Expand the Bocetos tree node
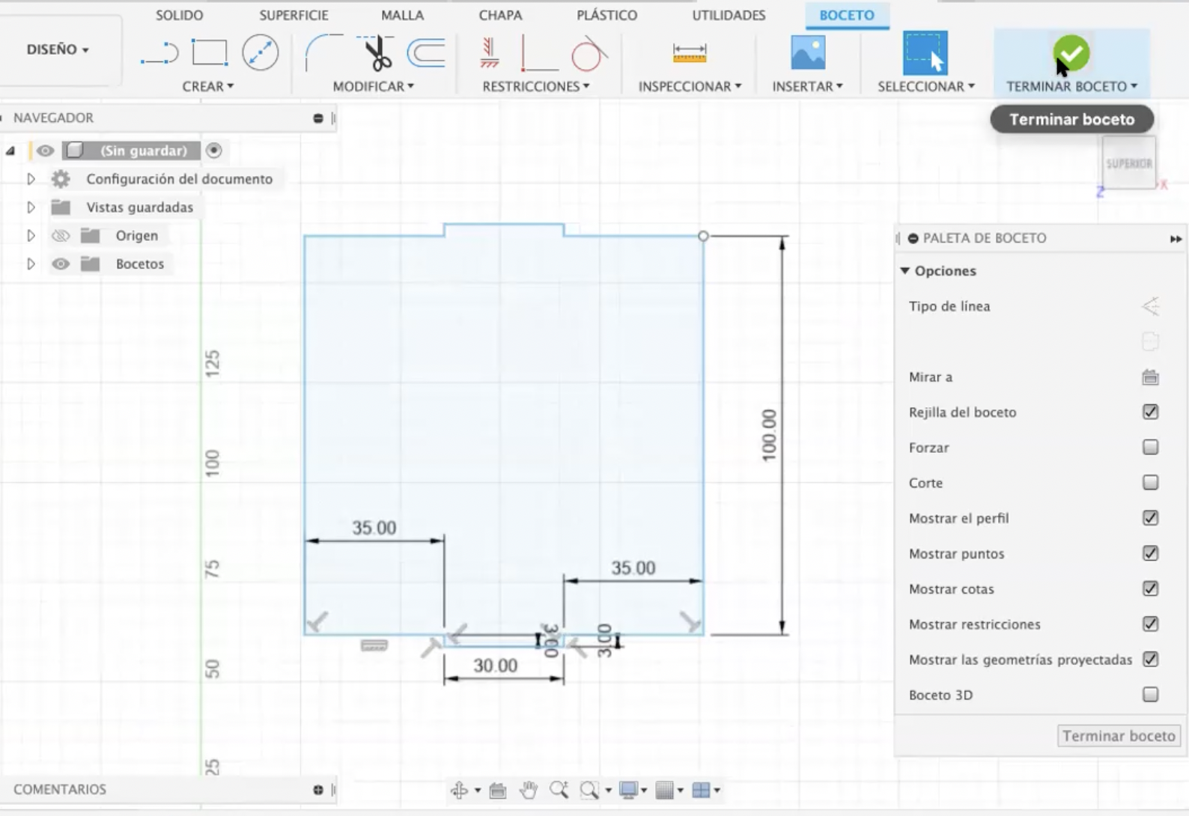The width and height of the screenshot is (1189, 816). point(31,264)
